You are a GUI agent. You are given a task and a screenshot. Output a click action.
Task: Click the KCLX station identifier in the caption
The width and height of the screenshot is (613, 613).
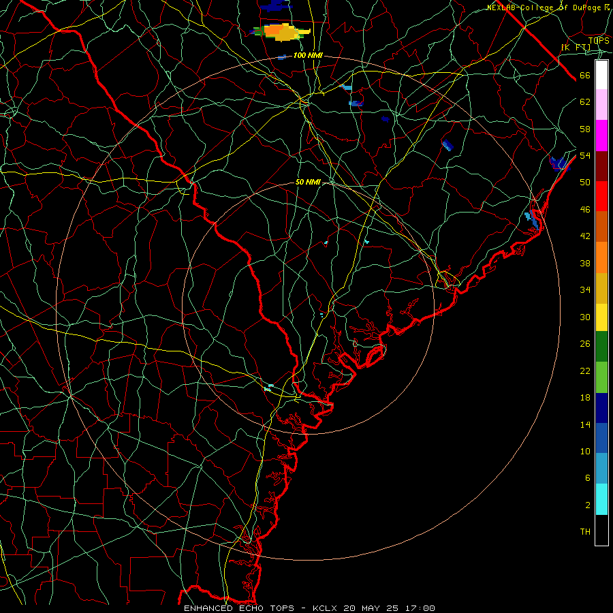[x=326, y=608]
